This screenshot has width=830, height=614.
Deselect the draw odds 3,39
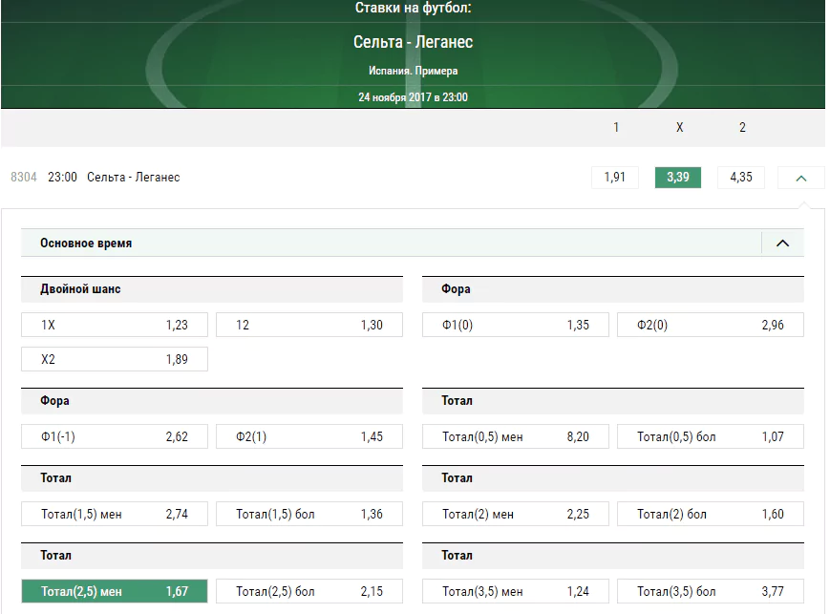678,178
